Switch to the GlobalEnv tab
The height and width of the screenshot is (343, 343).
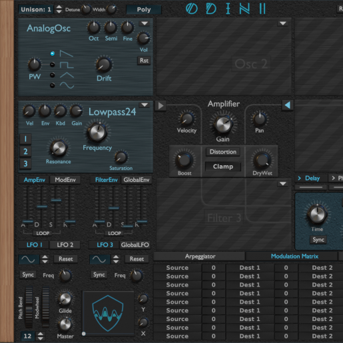pyautogui.click(x=137, y=180)
